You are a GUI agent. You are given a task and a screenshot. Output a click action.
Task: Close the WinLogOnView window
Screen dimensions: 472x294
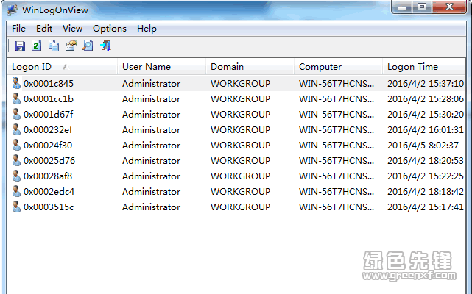pyautogui.click(x=449, y=7)
